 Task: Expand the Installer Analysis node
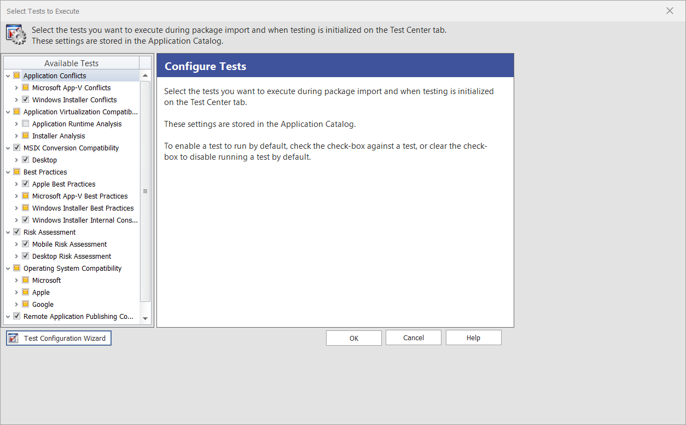[16, 136]
